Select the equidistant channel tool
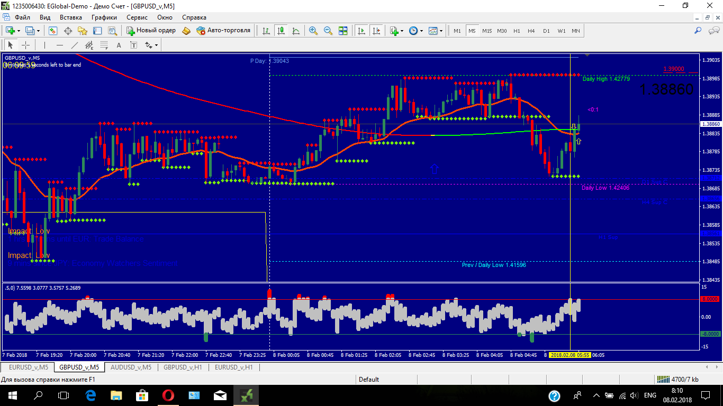The height and width of the screenshot is (406, 723). pos(89,45)
